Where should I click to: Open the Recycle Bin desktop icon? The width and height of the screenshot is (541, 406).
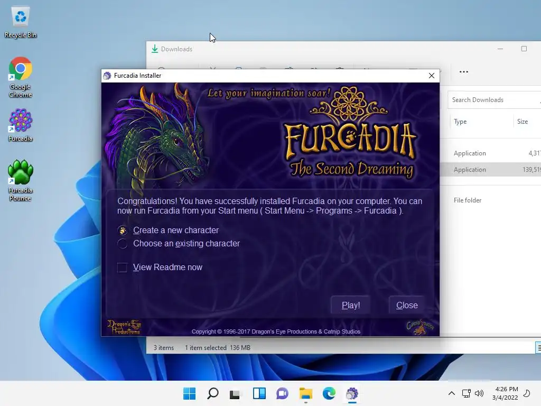coord(21,22)
